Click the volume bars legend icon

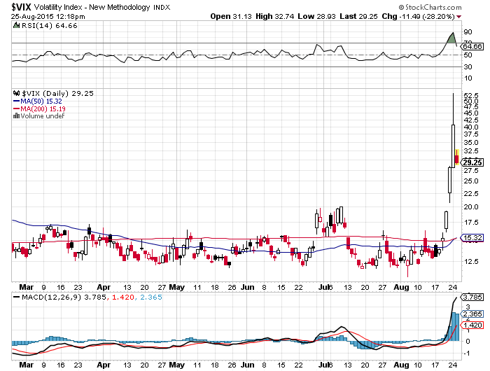[16, 116]
